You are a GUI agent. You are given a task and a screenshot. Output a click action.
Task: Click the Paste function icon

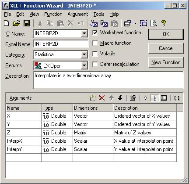114,23
